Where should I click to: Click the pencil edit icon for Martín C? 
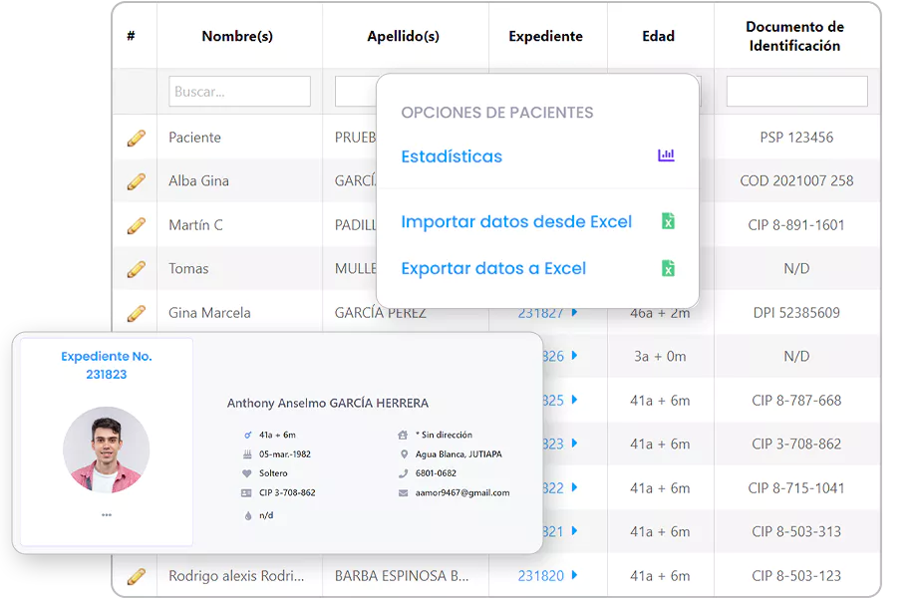click(136, 225)
